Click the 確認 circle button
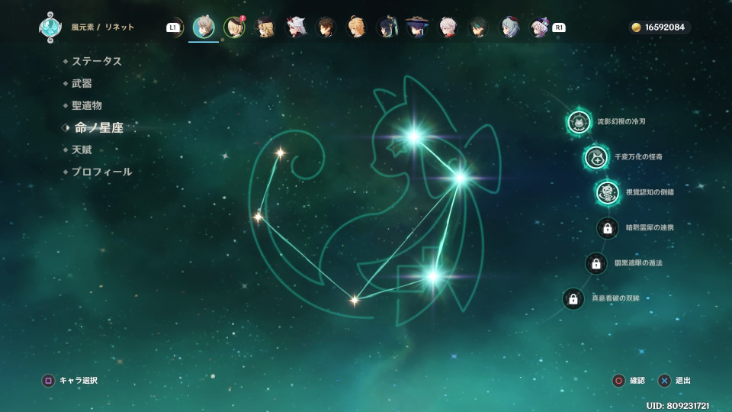The width and height of the screenshot is (732, 412). (x=618, y=381)
